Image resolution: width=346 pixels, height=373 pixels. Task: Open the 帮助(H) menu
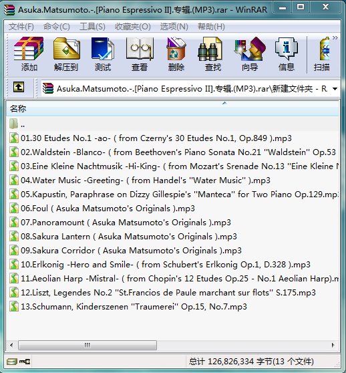click(211, 27)
